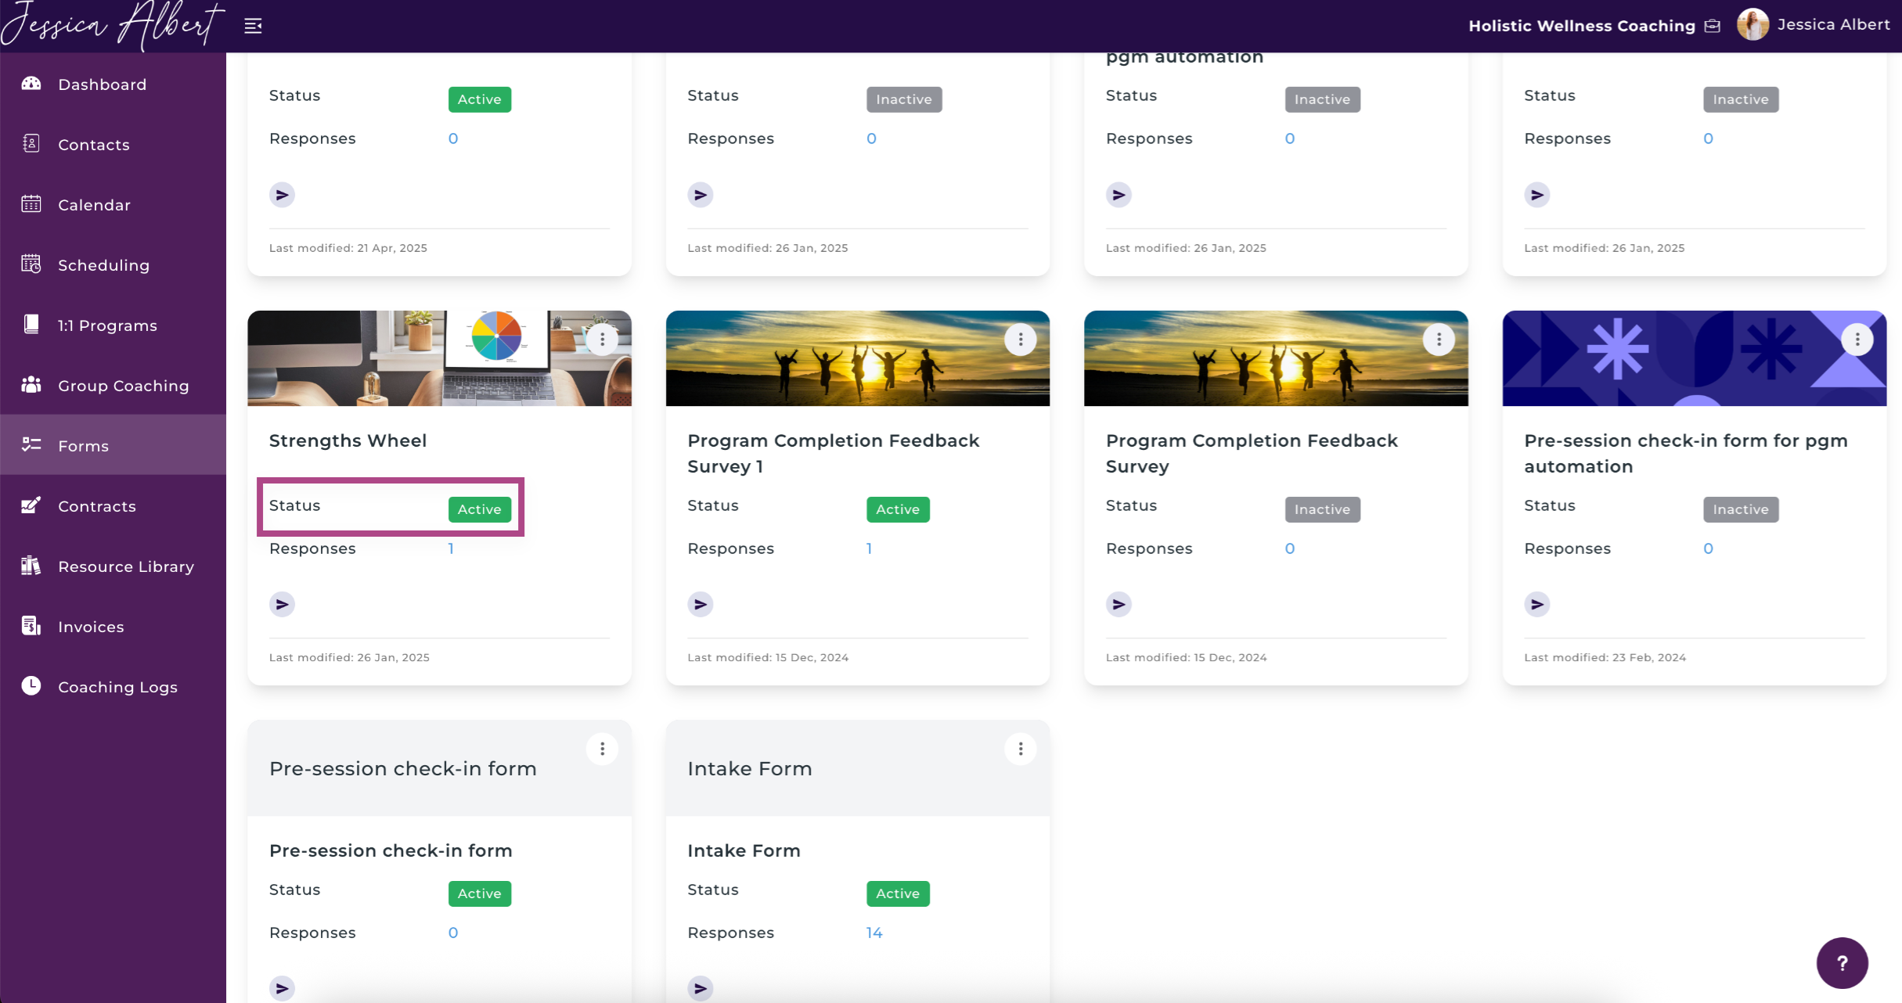Screen dimensions: 1902x1003
Task: Open the briefcase icon next to Holistic Wellness Coaching
Action: click(1713, 26)
